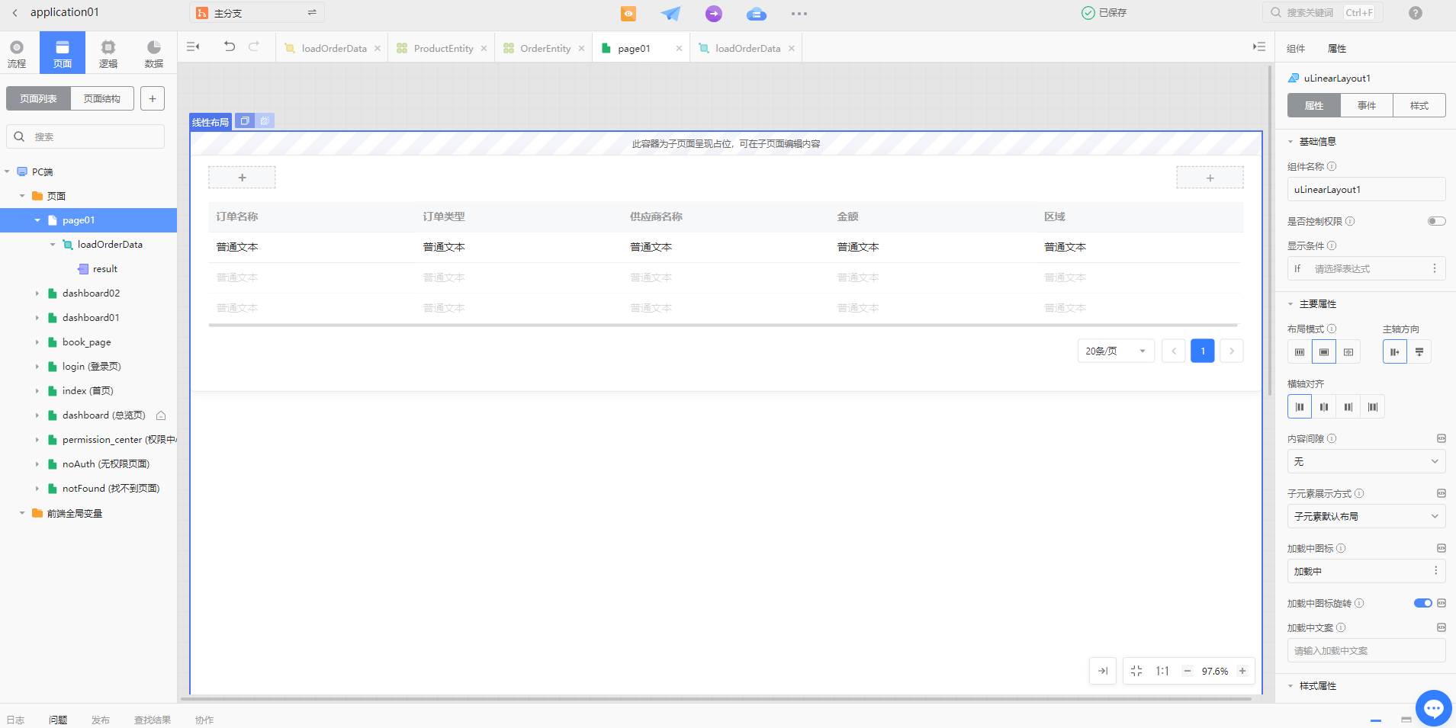Click the expression icon beside 内容间隙
1456x728 pixels.
coord(1442,438)
